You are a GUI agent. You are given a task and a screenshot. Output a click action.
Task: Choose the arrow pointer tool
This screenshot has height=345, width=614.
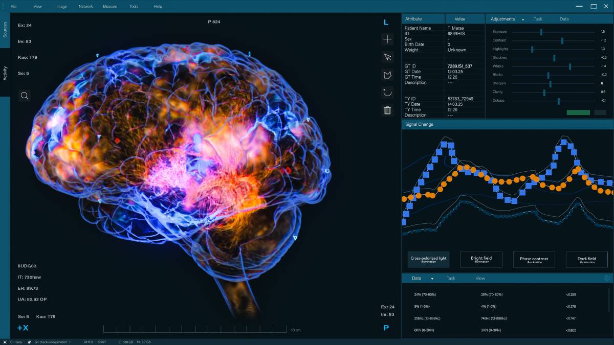(x=387, y=57)
